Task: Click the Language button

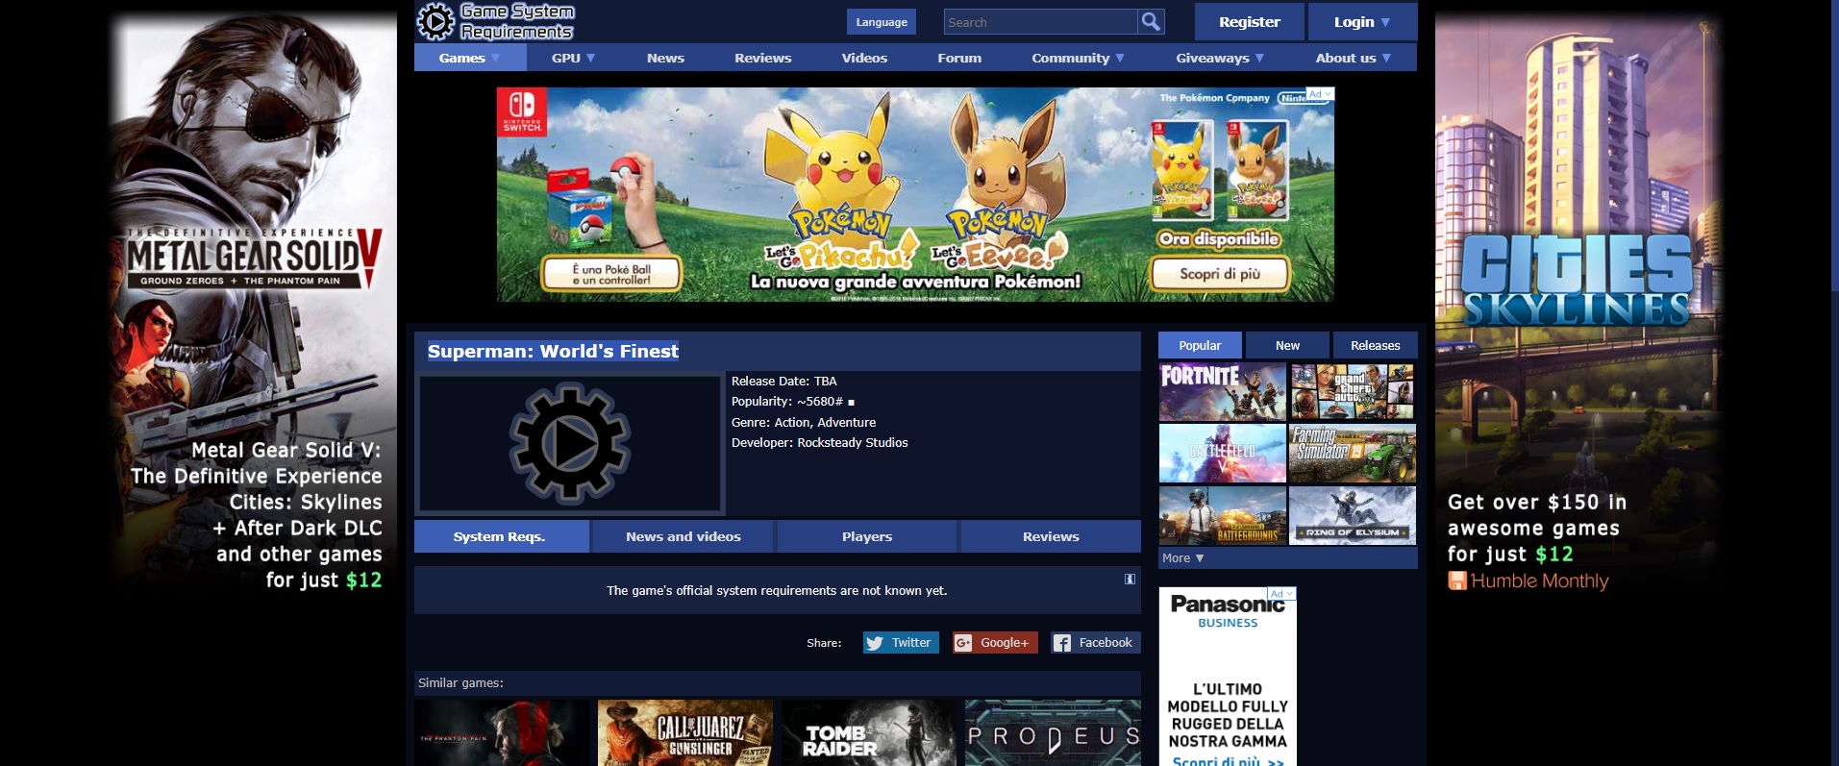Action: [881, 22]
